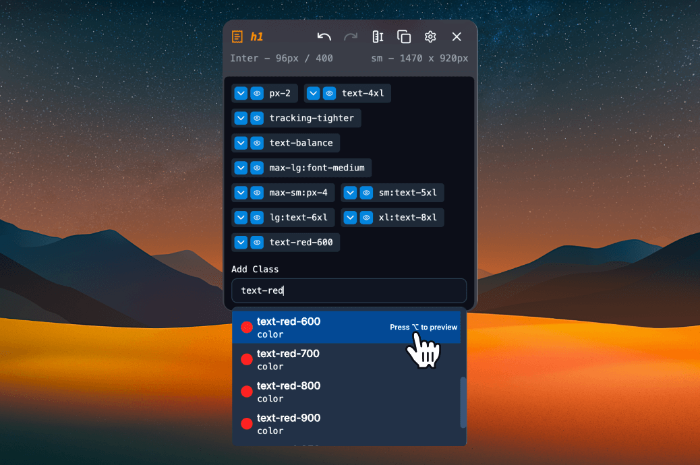Click the sm:text-5xl class label
700x465 pixels.
(408, 193)
